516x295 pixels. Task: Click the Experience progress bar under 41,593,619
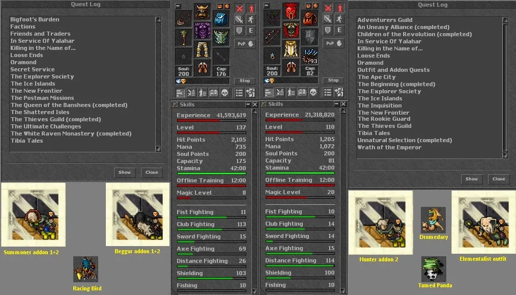coord(212,121)
